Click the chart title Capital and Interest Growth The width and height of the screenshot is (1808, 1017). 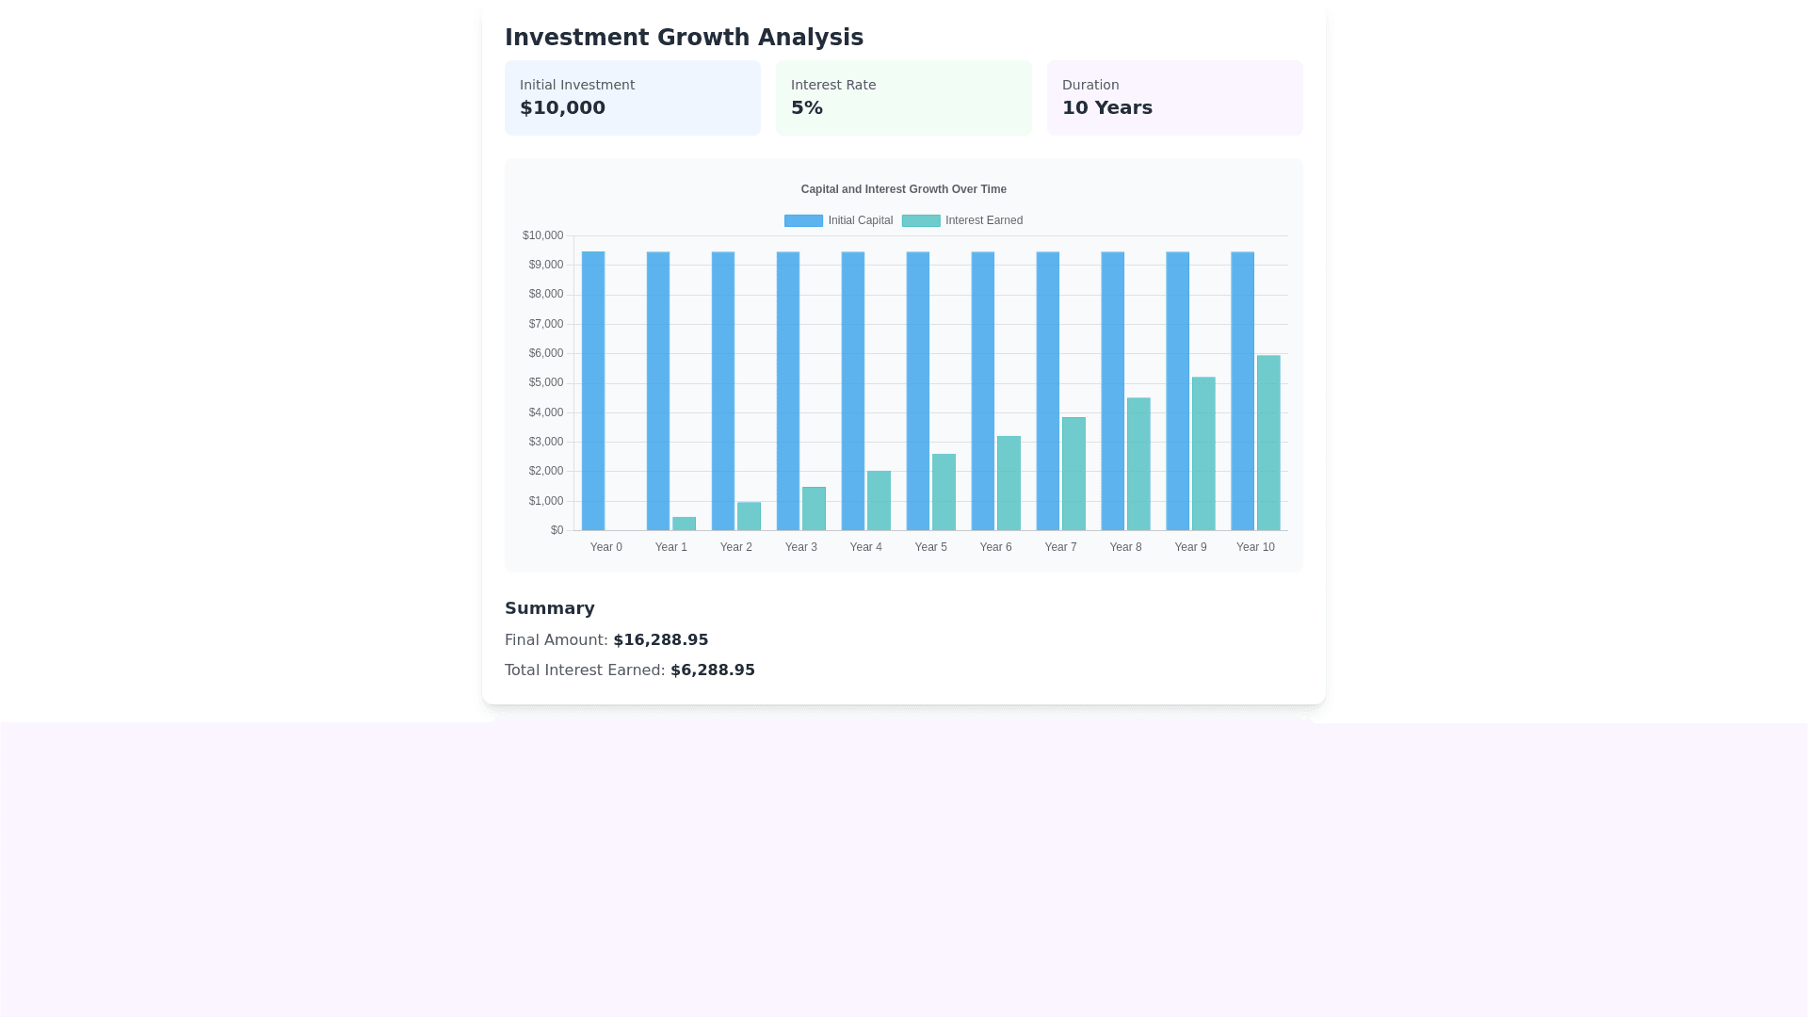point(903,189)
